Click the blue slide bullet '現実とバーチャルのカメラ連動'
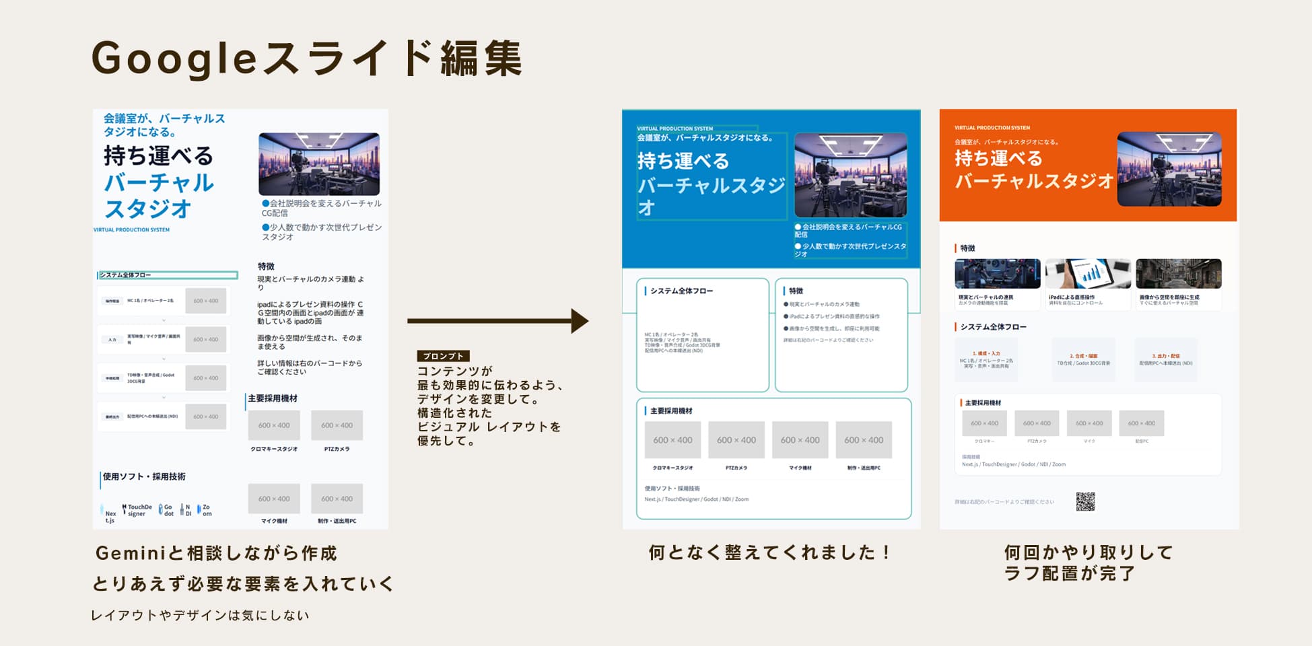Screen dimensions: 1312x646 coord(821,304)
